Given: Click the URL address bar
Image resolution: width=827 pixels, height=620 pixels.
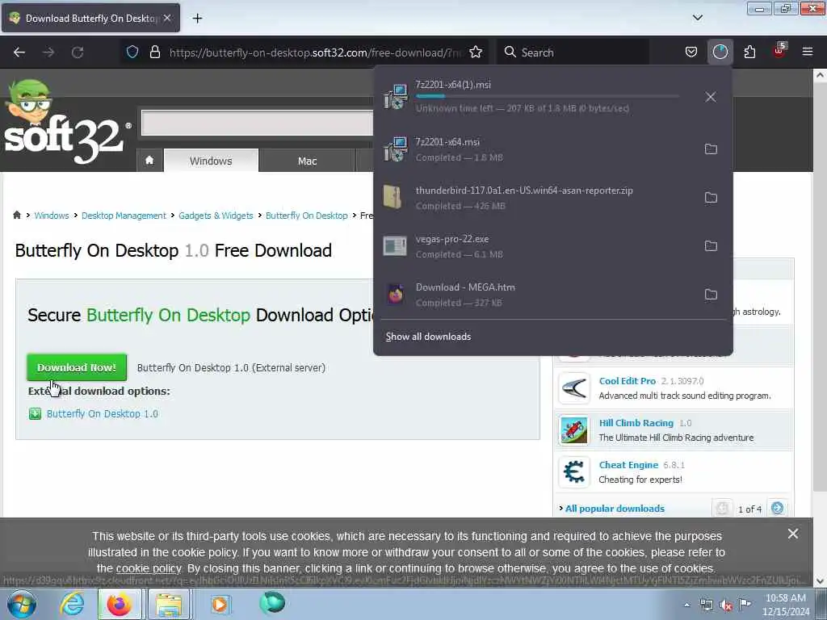Looking at the screenshot, I should pos(316,52).
